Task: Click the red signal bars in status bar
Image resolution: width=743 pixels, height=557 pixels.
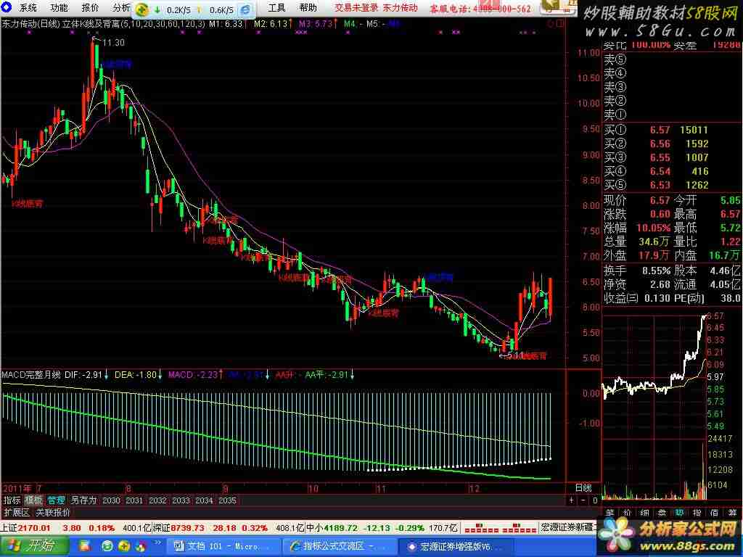Action: 500,529
